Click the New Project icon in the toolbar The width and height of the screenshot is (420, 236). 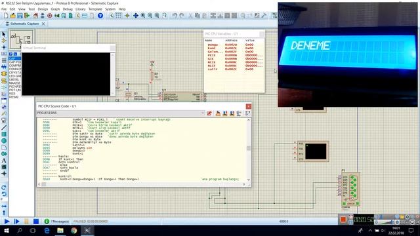[6, 16]
